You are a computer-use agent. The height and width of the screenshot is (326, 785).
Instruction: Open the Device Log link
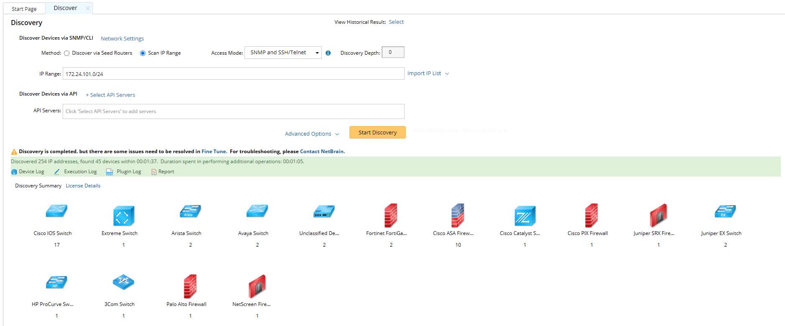click(x=31, y=172)
